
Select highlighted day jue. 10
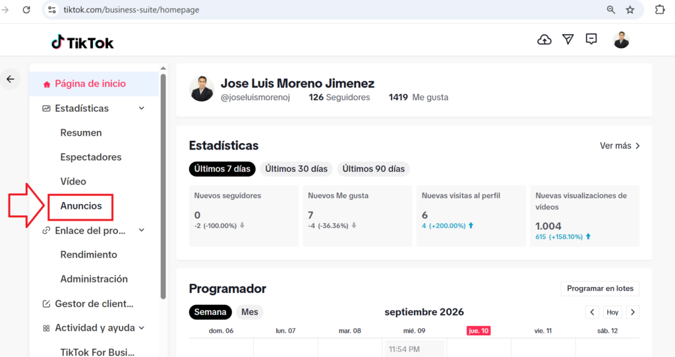(479, 331)
